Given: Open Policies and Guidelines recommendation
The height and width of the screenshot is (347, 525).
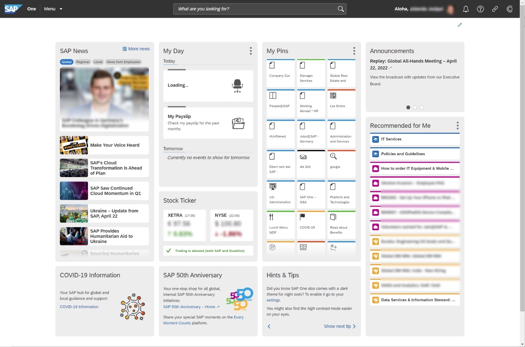Looking at the screenshot, I should tap(415, 154).
